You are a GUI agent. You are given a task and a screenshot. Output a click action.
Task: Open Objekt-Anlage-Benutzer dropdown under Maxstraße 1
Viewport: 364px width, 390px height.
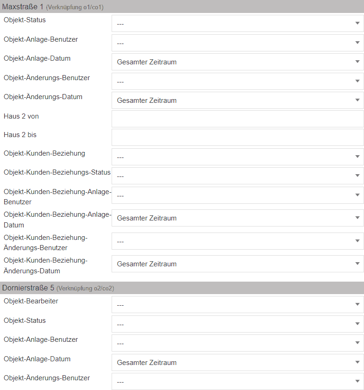[x=237, y=43]
